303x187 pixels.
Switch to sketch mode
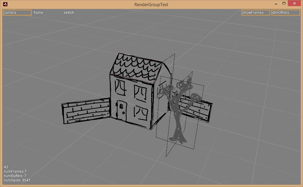69,13
